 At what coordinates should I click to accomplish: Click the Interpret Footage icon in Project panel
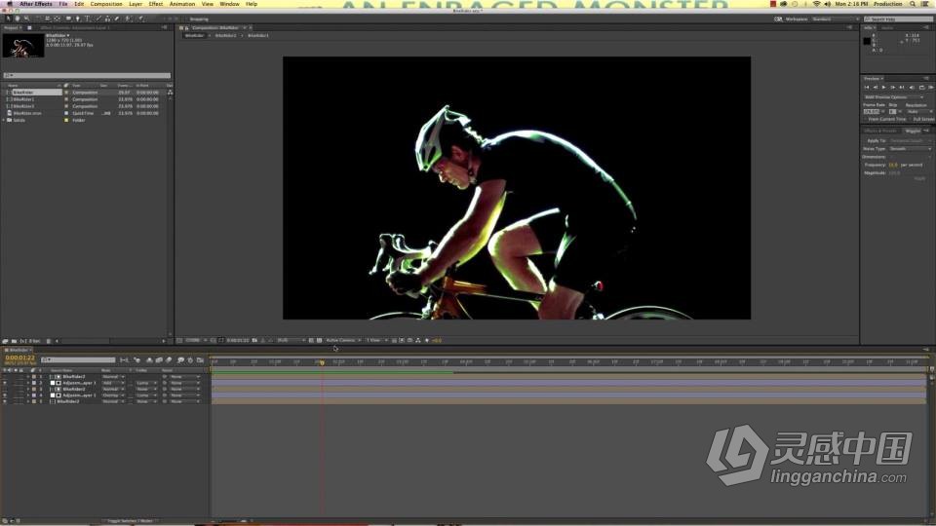tap(5, 341)
